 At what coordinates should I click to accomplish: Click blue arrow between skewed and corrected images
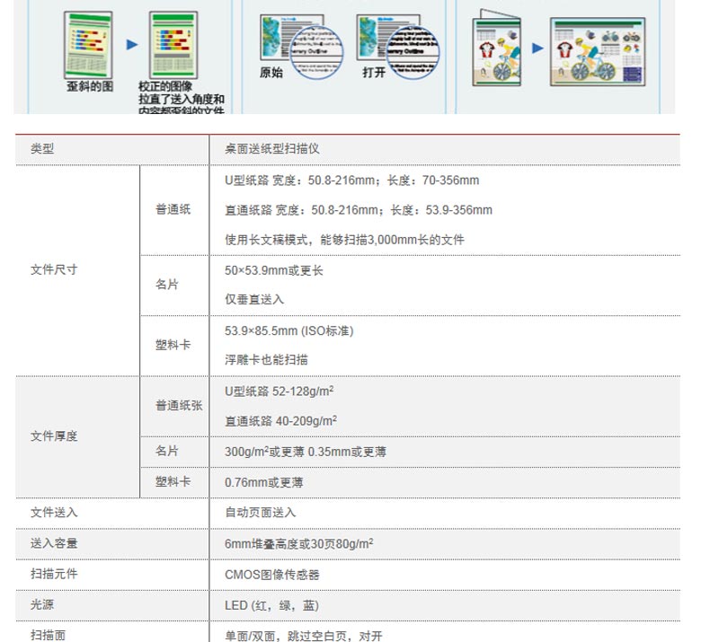(x=132, y=44)
